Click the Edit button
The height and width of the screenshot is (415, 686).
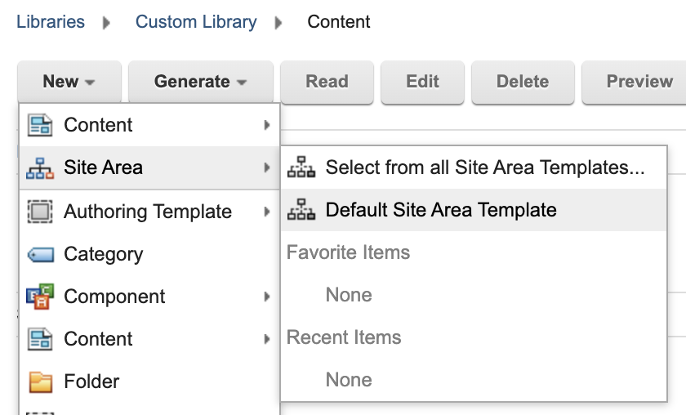(x=422, y=82)
